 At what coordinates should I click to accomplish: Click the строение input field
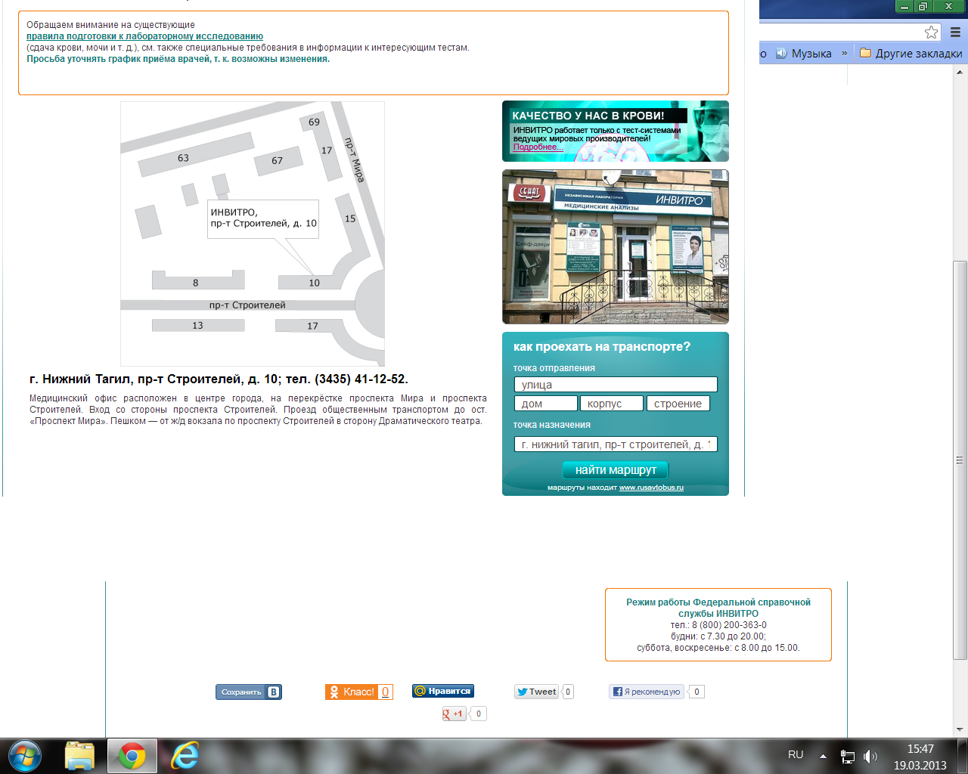(678, 404)
